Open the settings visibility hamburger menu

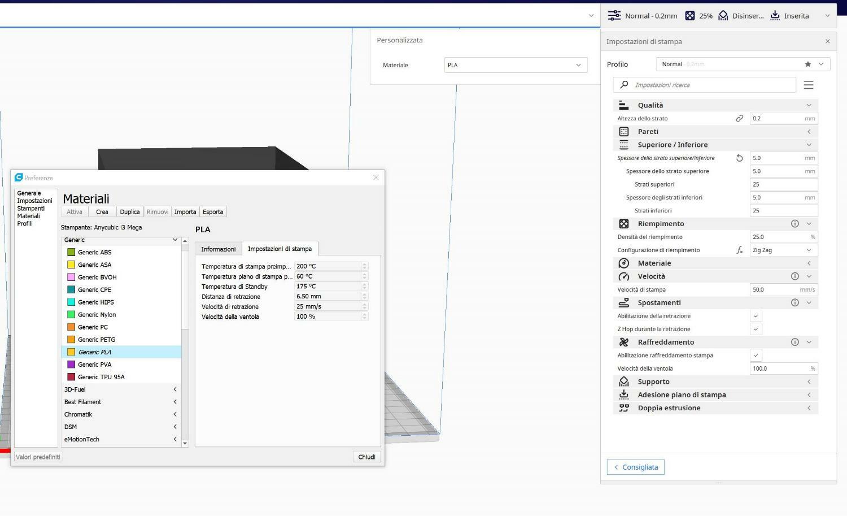pos(809,85)
